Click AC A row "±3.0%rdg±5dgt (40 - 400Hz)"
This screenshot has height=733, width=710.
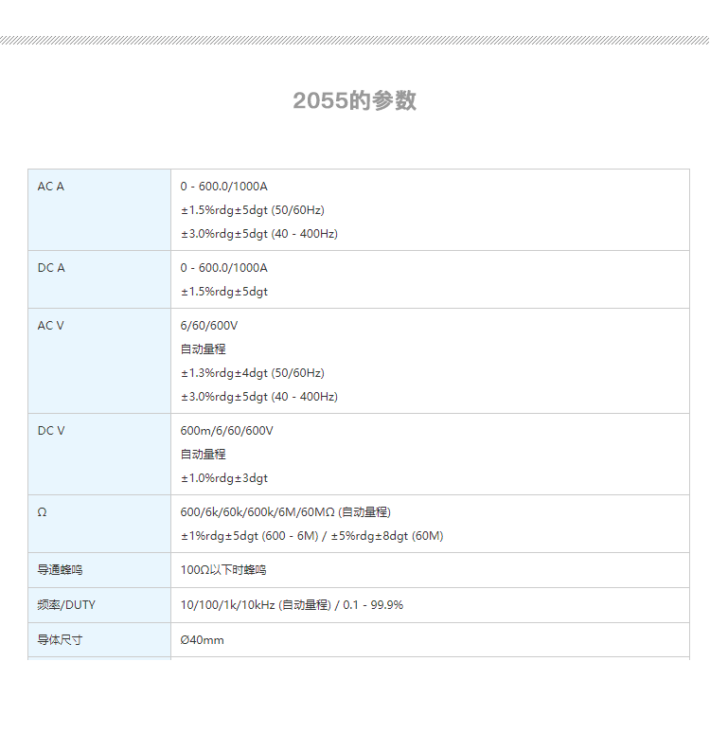259,234
